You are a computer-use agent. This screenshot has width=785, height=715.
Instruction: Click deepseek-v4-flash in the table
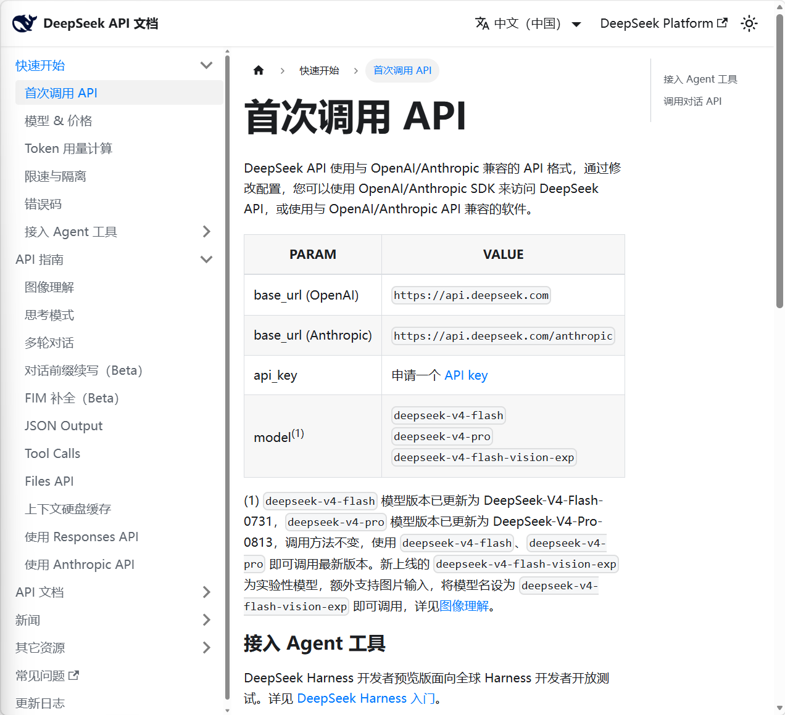pos(449,415)
